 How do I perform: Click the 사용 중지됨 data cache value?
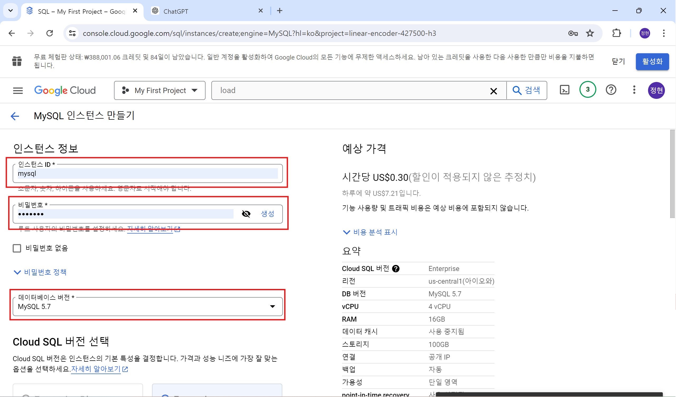(x=446, y=332)
